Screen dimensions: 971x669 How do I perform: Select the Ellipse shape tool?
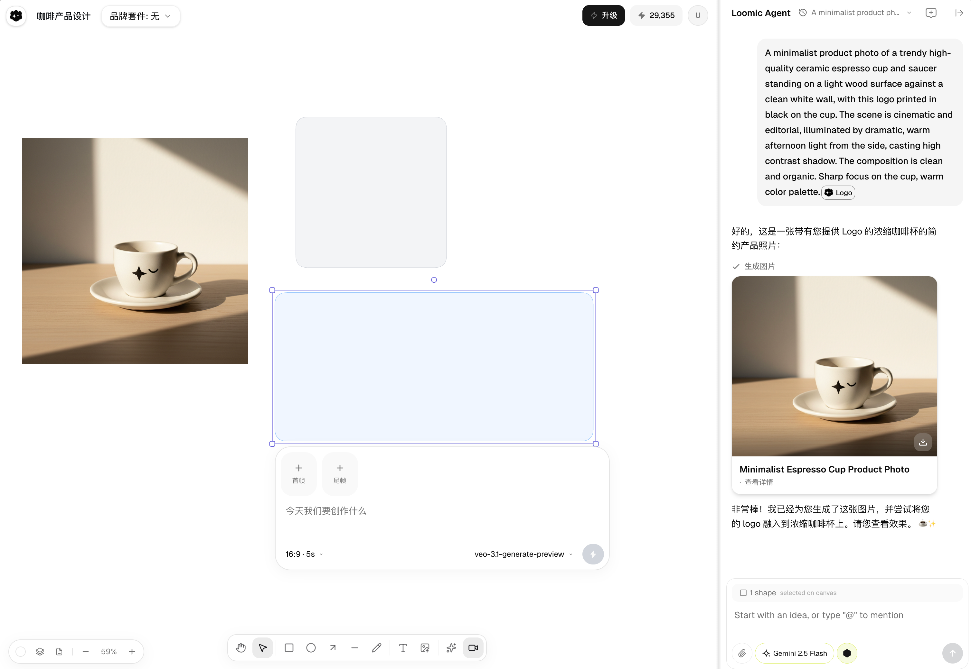tap(311, 648)
